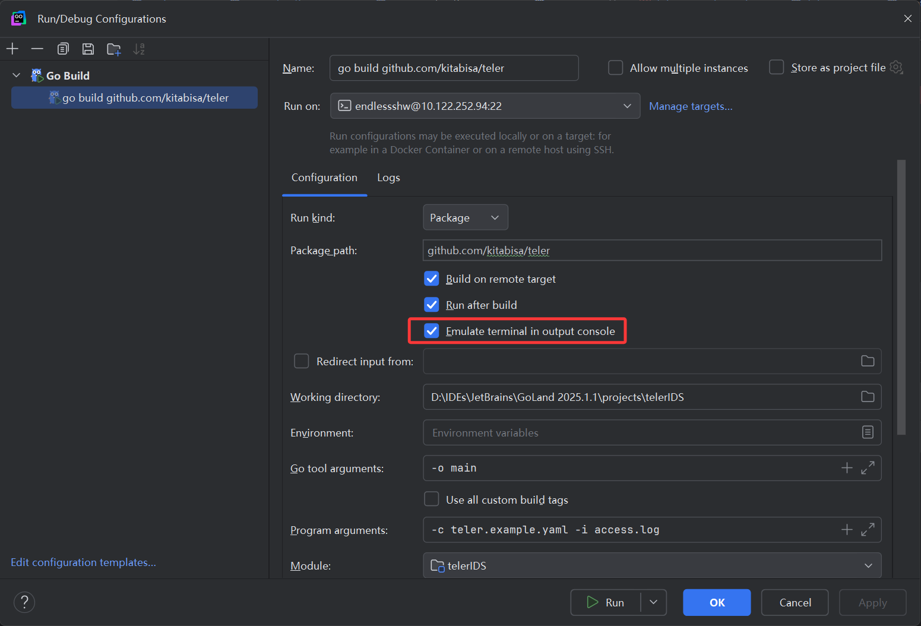Disable Emulate terminal in output console
The image size is (921, 626).
coord(432,331)
